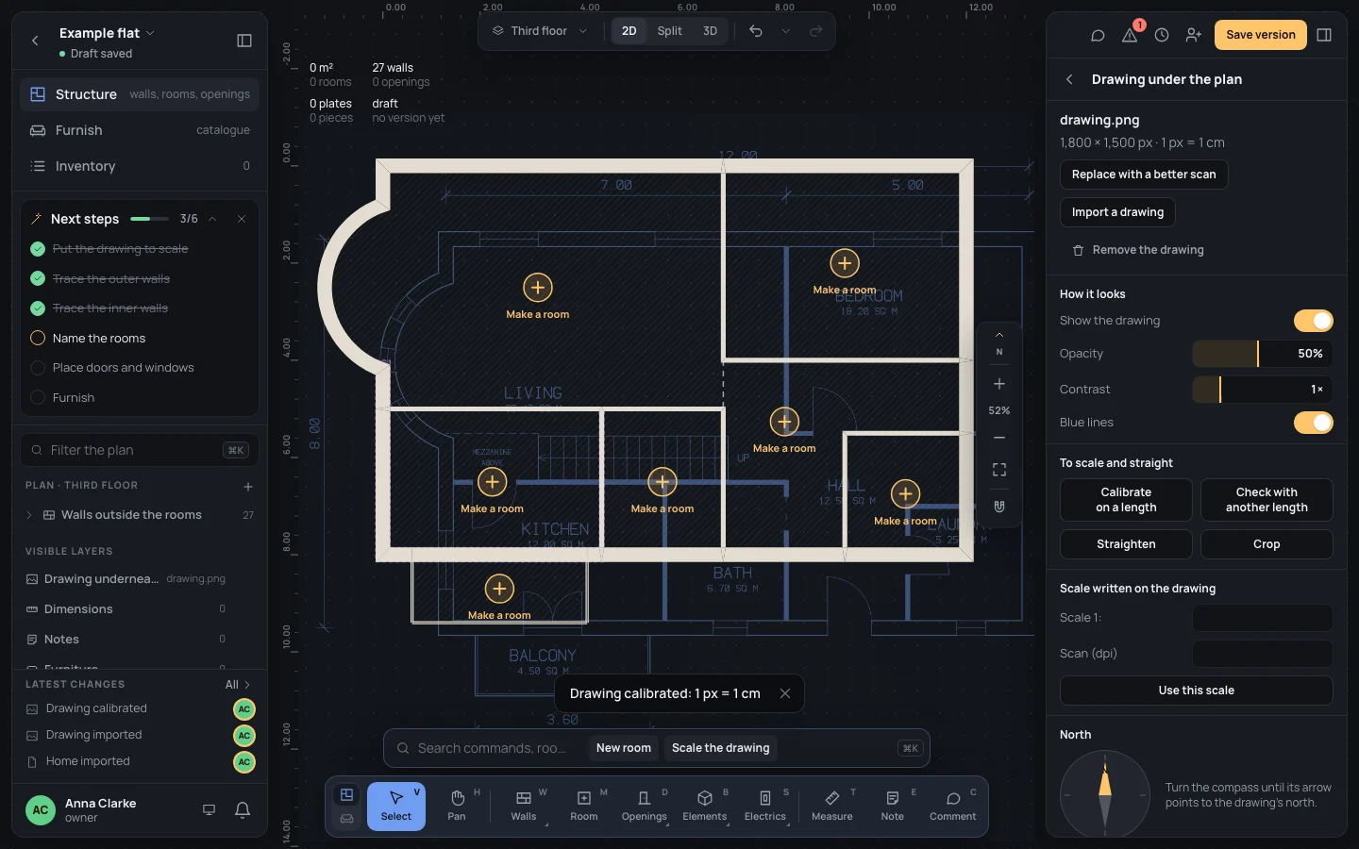Select the Electrics tool
The height and width of the screenshot is (849, 1359).
pos(765,807)
